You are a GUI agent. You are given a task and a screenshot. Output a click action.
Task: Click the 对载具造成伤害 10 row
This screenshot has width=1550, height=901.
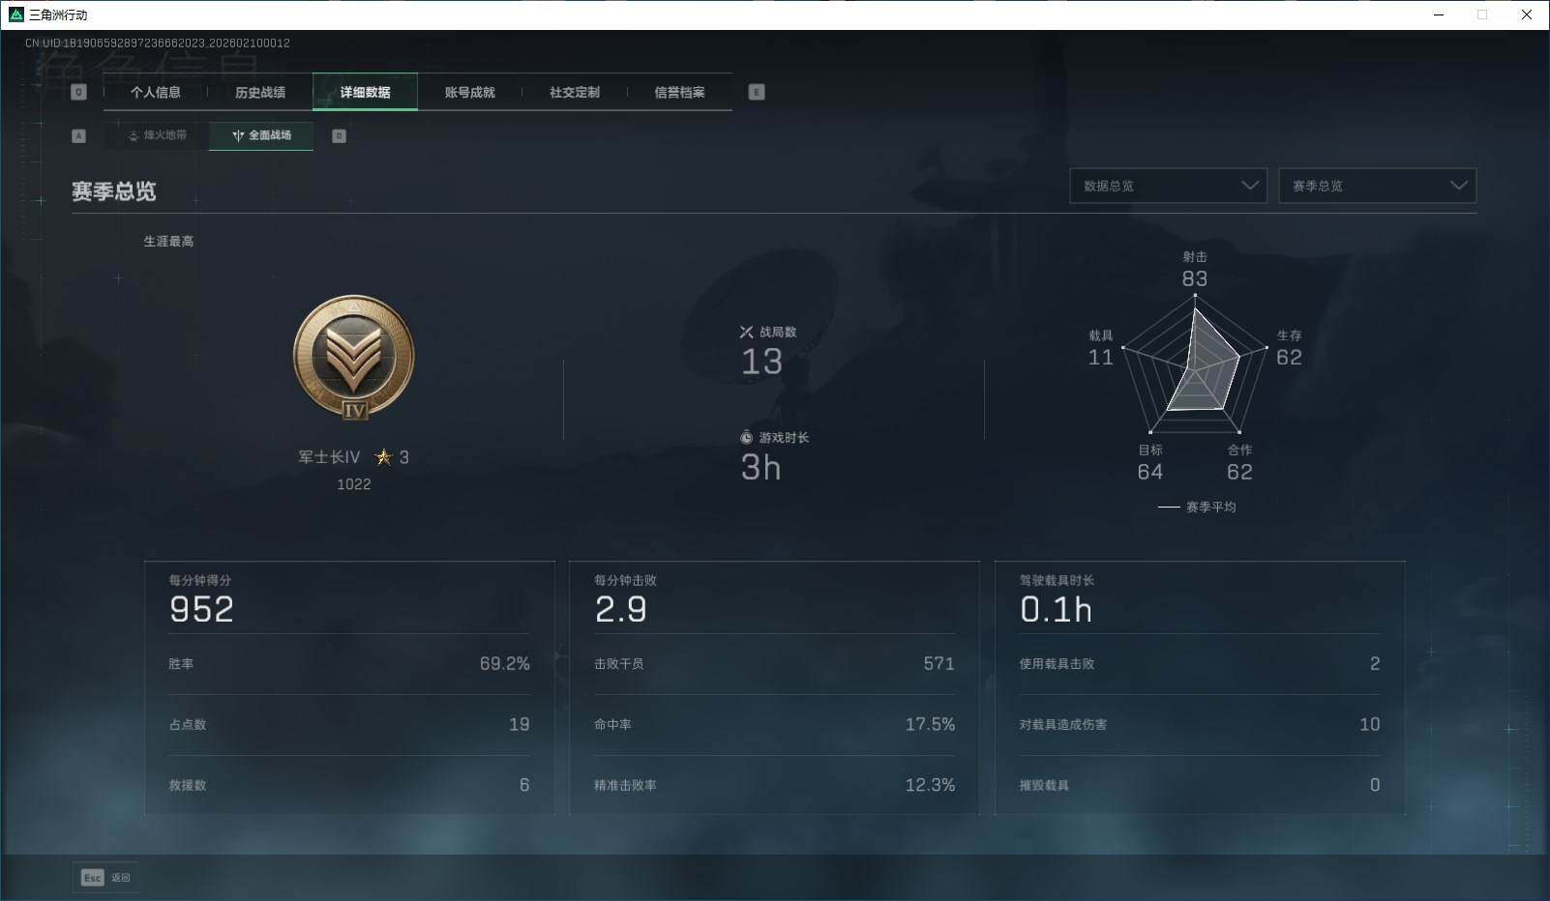click(x=1200, y=724)
